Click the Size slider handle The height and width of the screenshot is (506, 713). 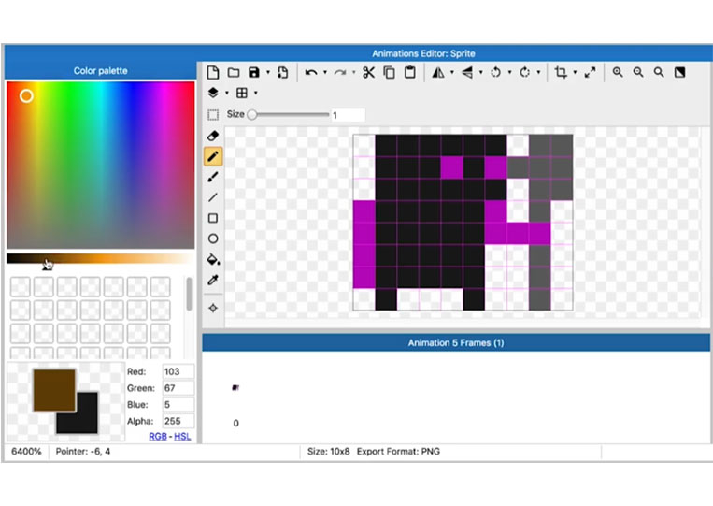(252, 115)
